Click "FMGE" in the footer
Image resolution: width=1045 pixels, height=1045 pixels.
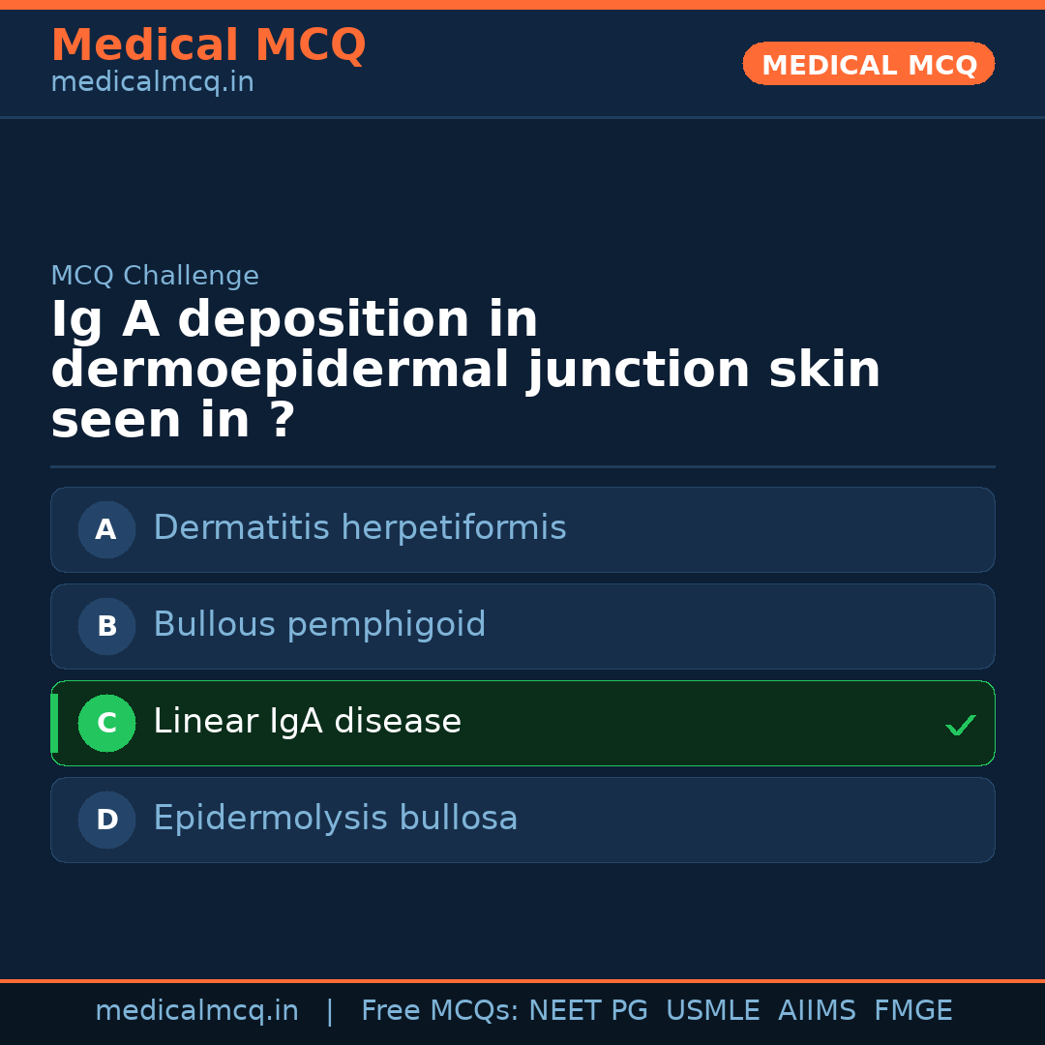click(912, 1011)
